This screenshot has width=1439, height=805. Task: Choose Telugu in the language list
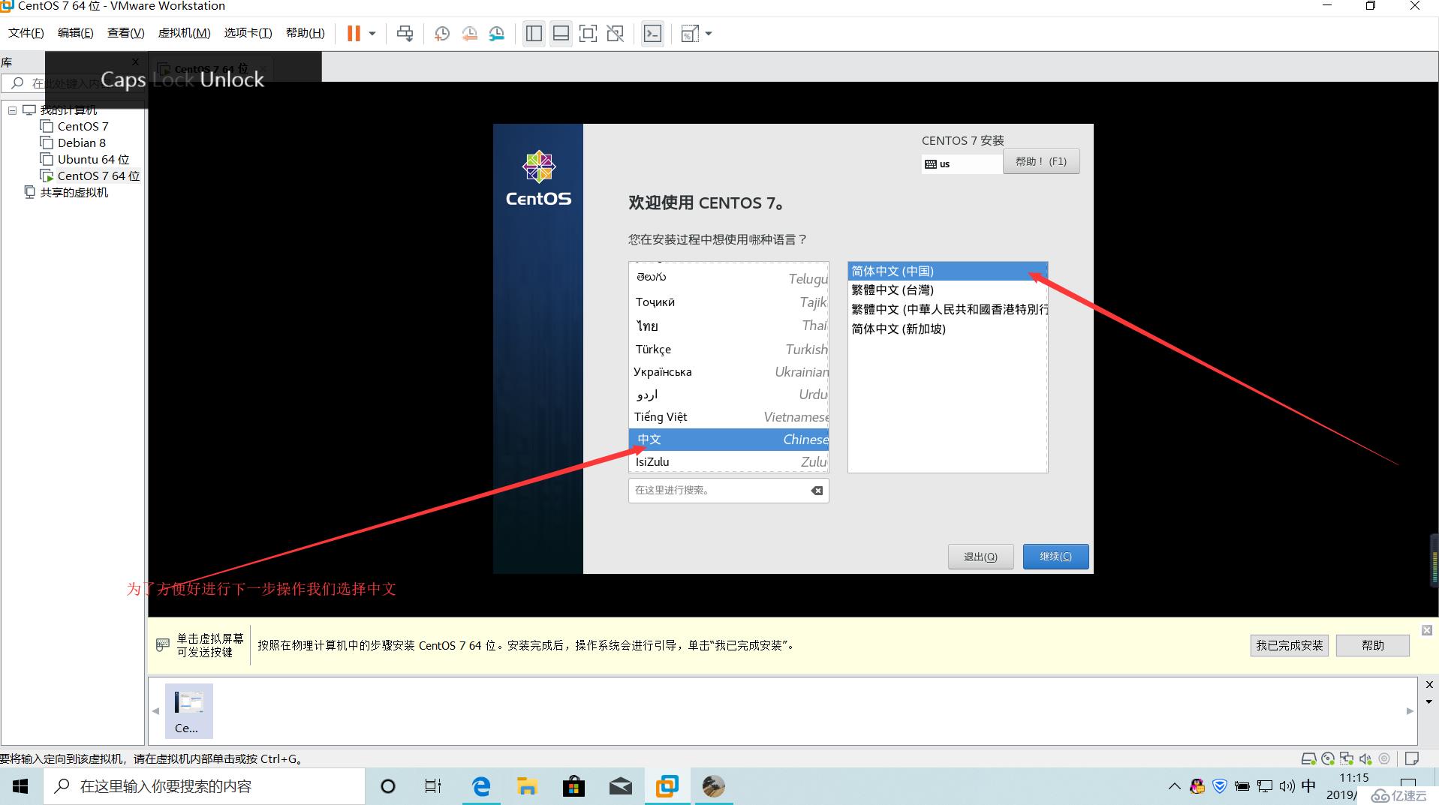point(728,278)
